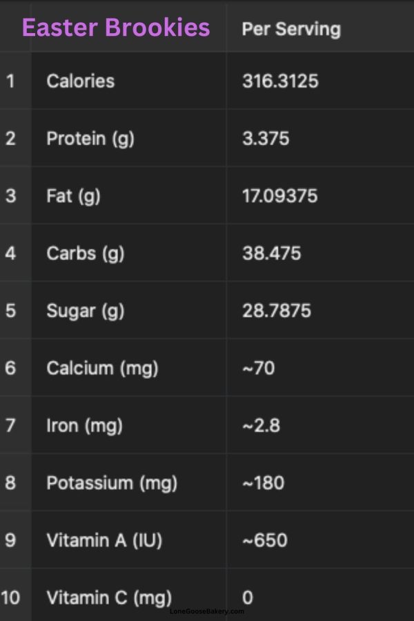
Task: Open the LoneGooseBakery.com watermark link
Action: [x=207, y=611]
